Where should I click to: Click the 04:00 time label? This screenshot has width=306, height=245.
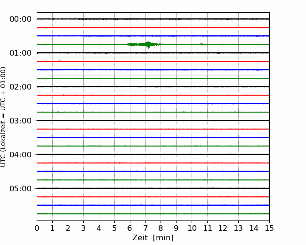[20, 155]
